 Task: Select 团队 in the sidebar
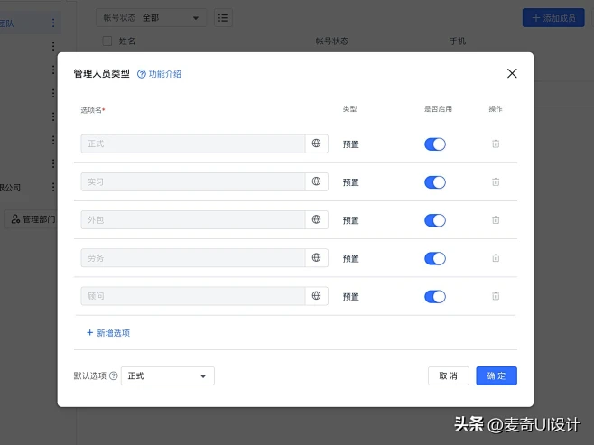(7, 23)
